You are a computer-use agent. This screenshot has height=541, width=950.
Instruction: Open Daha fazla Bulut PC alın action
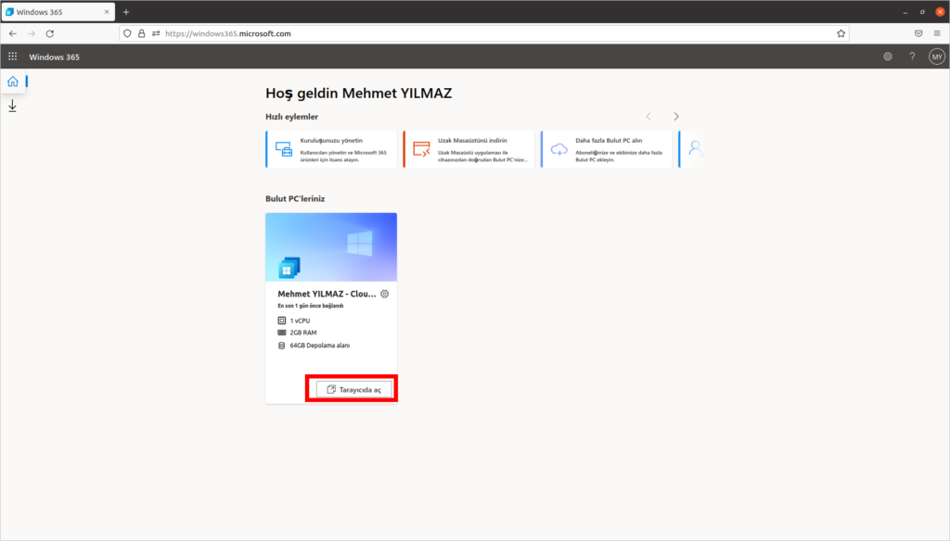[x=607, y=149]
